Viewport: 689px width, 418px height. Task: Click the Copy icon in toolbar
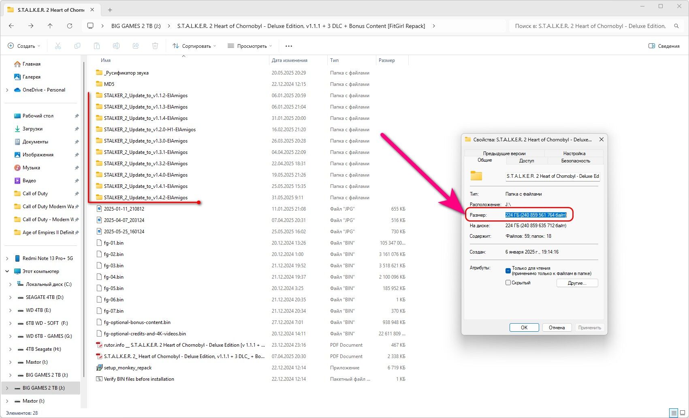[x=77, y=46]
